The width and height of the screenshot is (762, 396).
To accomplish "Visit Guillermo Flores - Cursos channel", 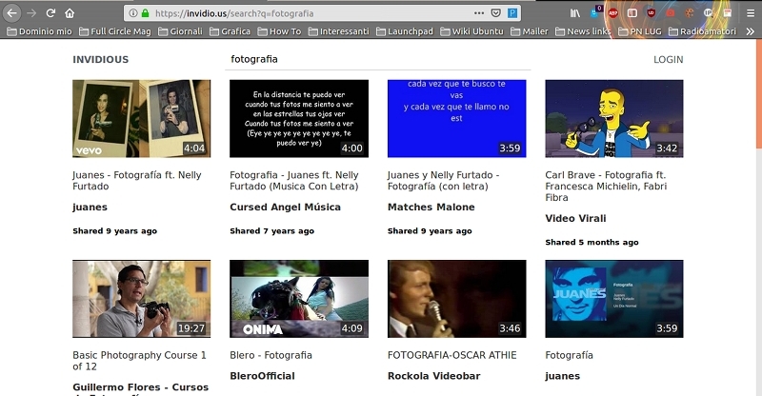I will pos(141,388).
